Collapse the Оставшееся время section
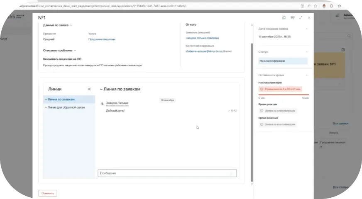The height and width of the screenshot is (199, 362). 307,75
